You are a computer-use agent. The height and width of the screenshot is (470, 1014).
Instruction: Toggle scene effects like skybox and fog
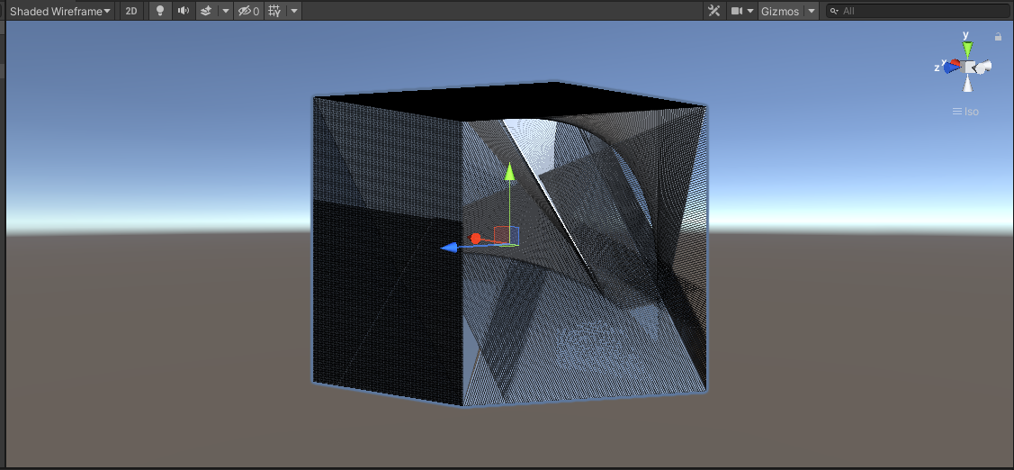[206, 11]
